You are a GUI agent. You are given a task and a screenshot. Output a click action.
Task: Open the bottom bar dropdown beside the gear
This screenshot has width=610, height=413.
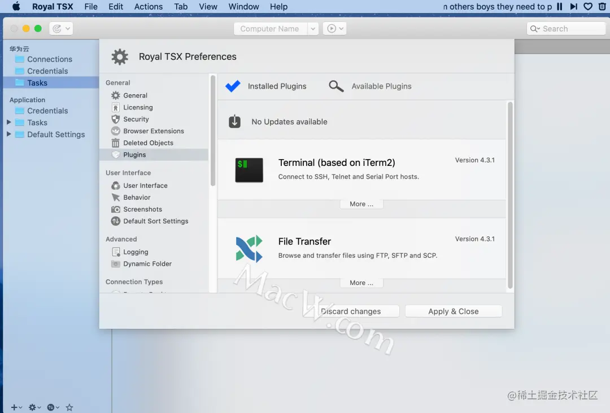tap(53, 407)
